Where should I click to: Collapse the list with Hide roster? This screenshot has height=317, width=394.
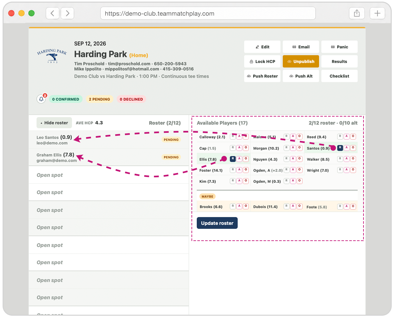point(54,123)
